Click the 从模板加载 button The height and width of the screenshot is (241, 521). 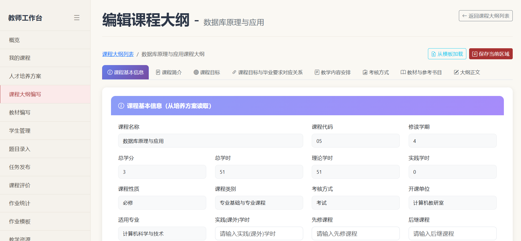coord(447,54)
